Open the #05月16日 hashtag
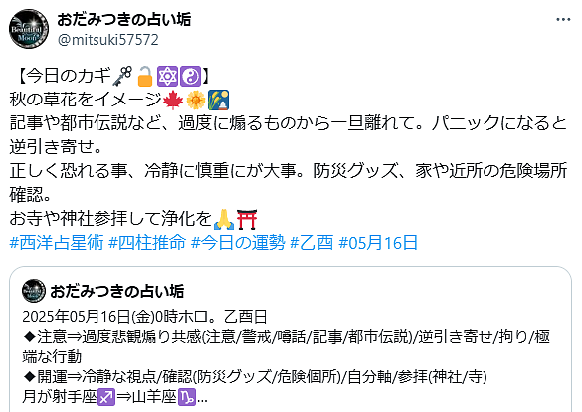 point(378,243)
